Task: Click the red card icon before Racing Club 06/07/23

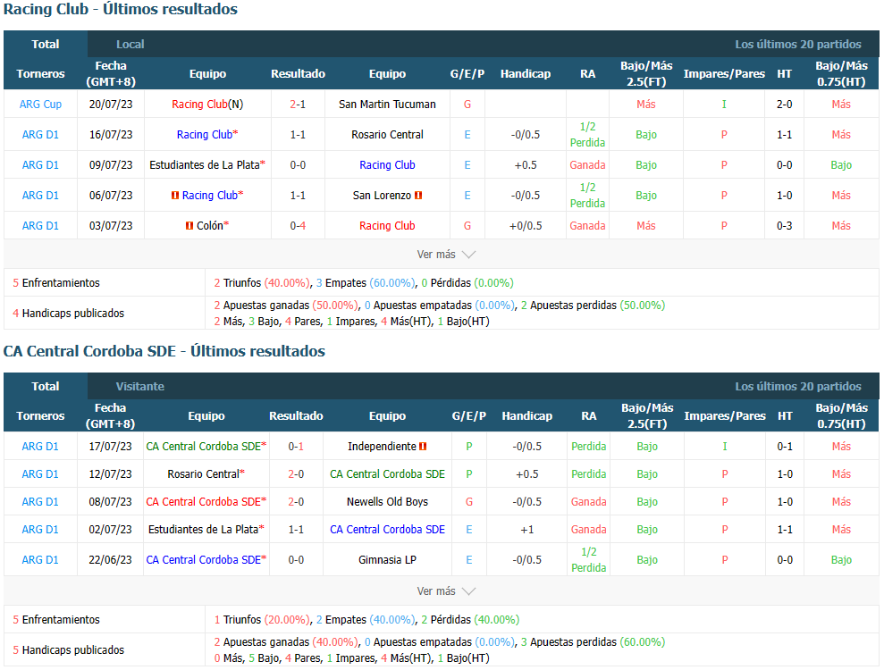Action: click(175, 196)
